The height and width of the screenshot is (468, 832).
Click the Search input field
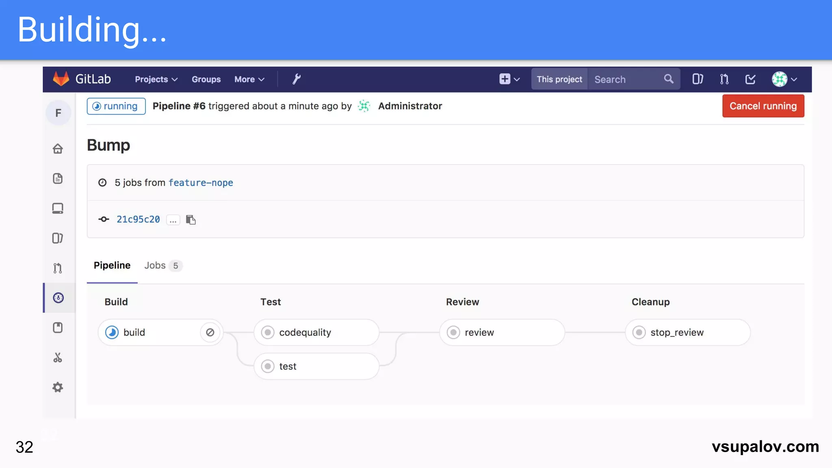click(626, 79)
